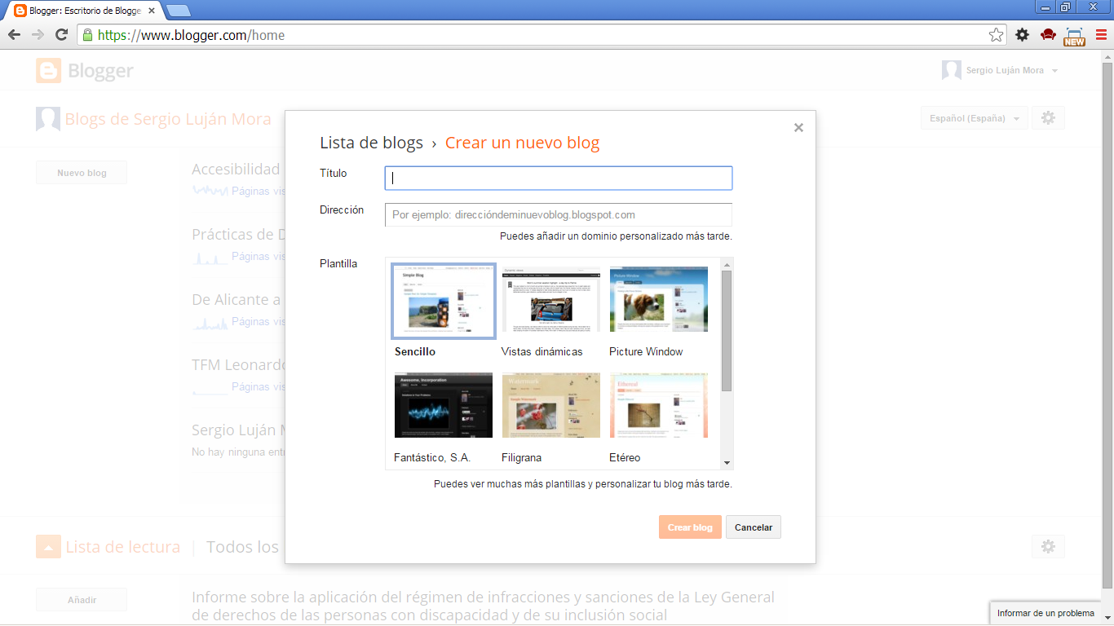Image resolution: width=1114 pixels, height=626 pixels.
Task: Open the Español (España) language dropdown
Action: click(974, 118)
